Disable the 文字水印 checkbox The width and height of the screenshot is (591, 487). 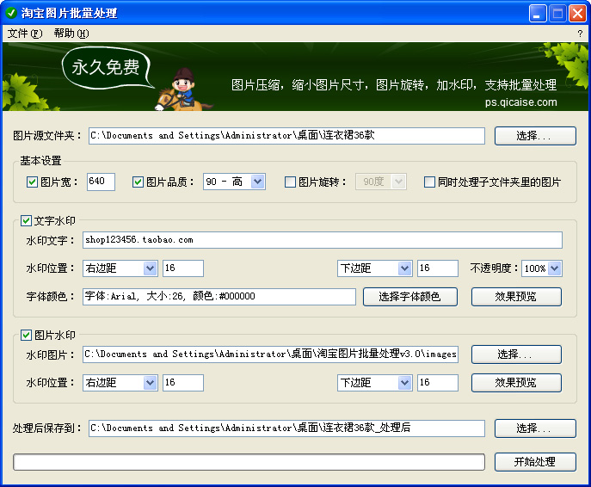click(x=26, y=221)
